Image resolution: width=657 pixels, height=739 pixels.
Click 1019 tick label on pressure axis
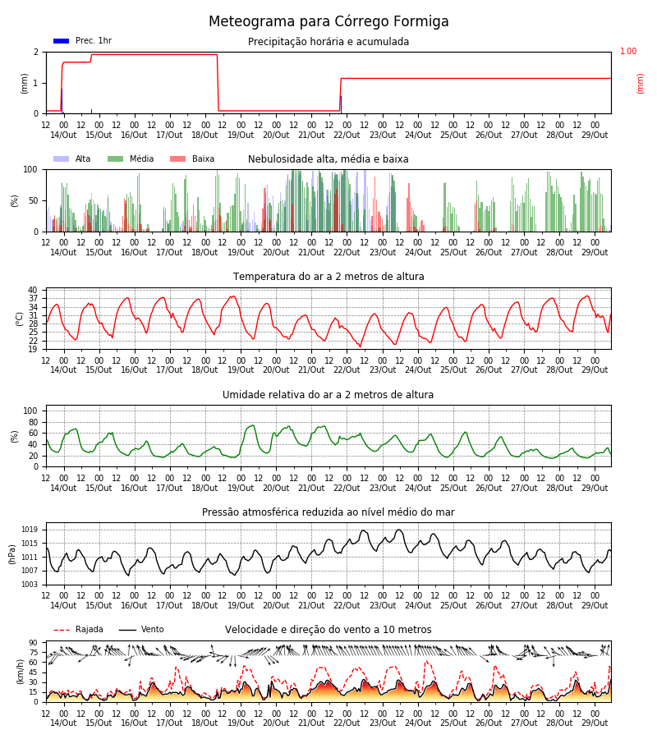tap(30, 530)
